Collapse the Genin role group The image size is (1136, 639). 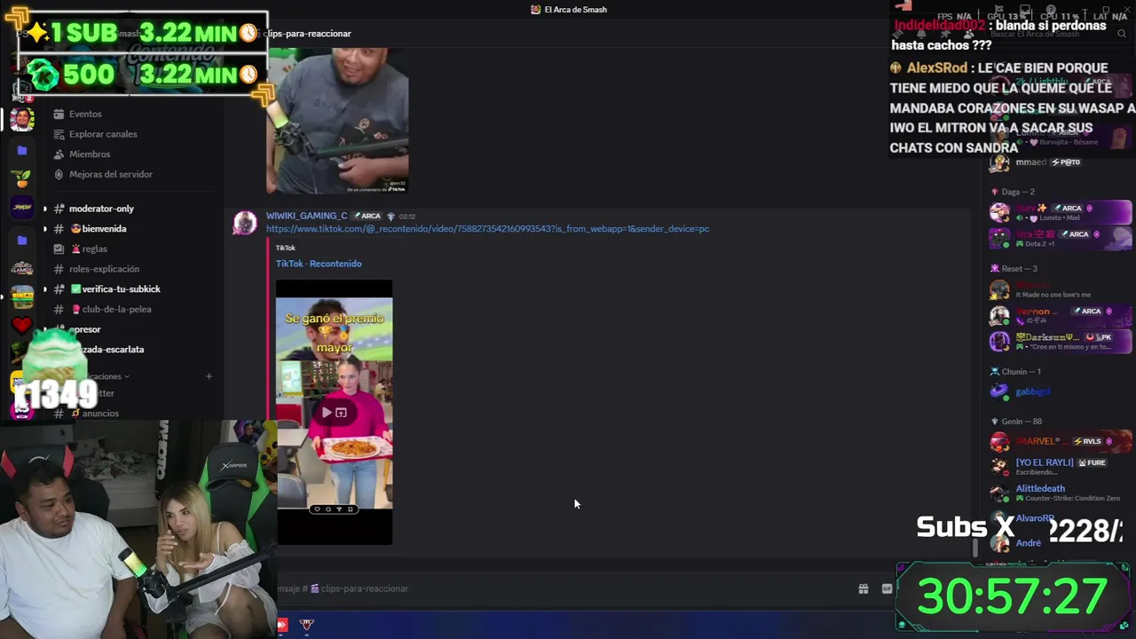(x=1021, y=422)
